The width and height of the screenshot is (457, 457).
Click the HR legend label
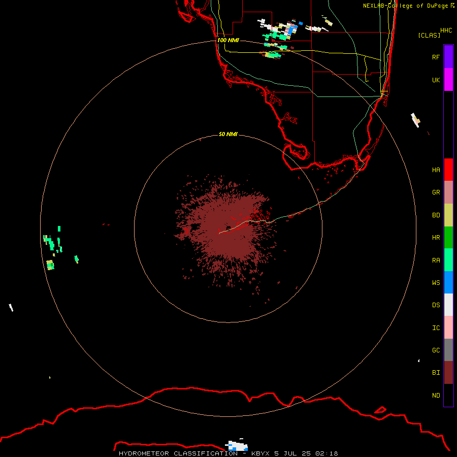[x=436, y=238]
